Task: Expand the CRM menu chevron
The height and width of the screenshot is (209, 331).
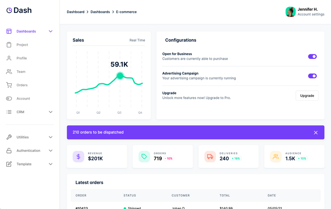Action: (x=50, y=112)
